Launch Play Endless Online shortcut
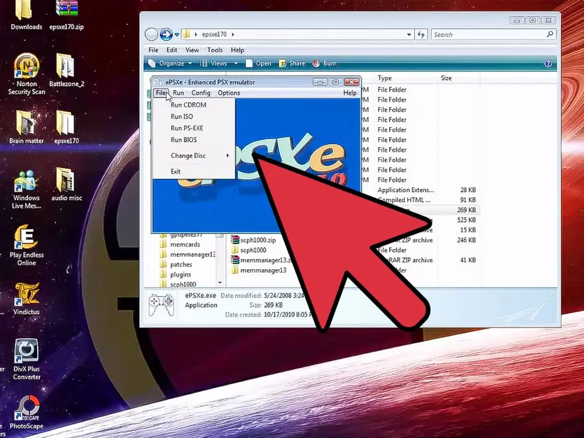This screenshot has height=438, width=584. (x=26, y=245)
